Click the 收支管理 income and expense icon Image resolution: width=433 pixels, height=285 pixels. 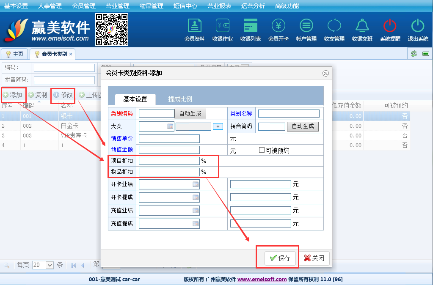point(334,30)
